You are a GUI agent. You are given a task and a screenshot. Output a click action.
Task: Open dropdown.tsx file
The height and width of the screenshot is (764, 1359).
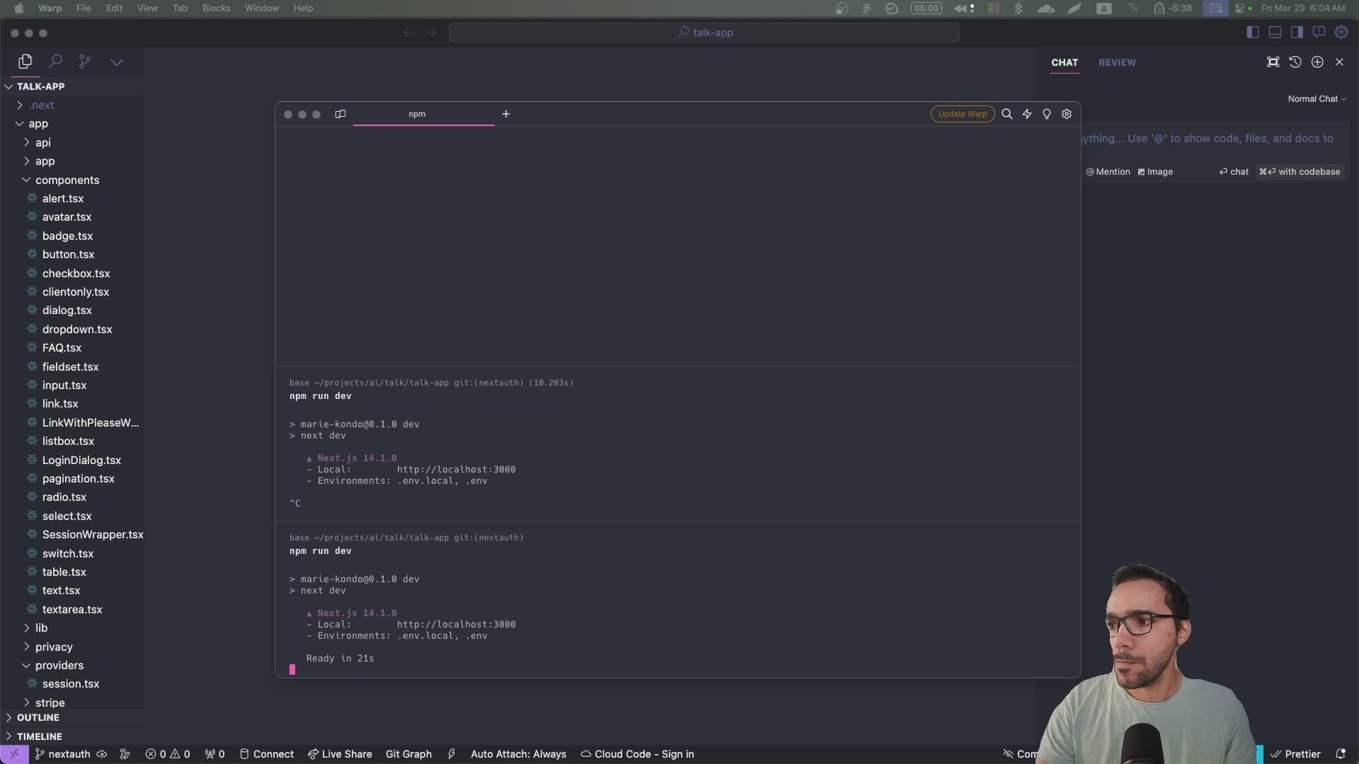click(x=77, y=329)
